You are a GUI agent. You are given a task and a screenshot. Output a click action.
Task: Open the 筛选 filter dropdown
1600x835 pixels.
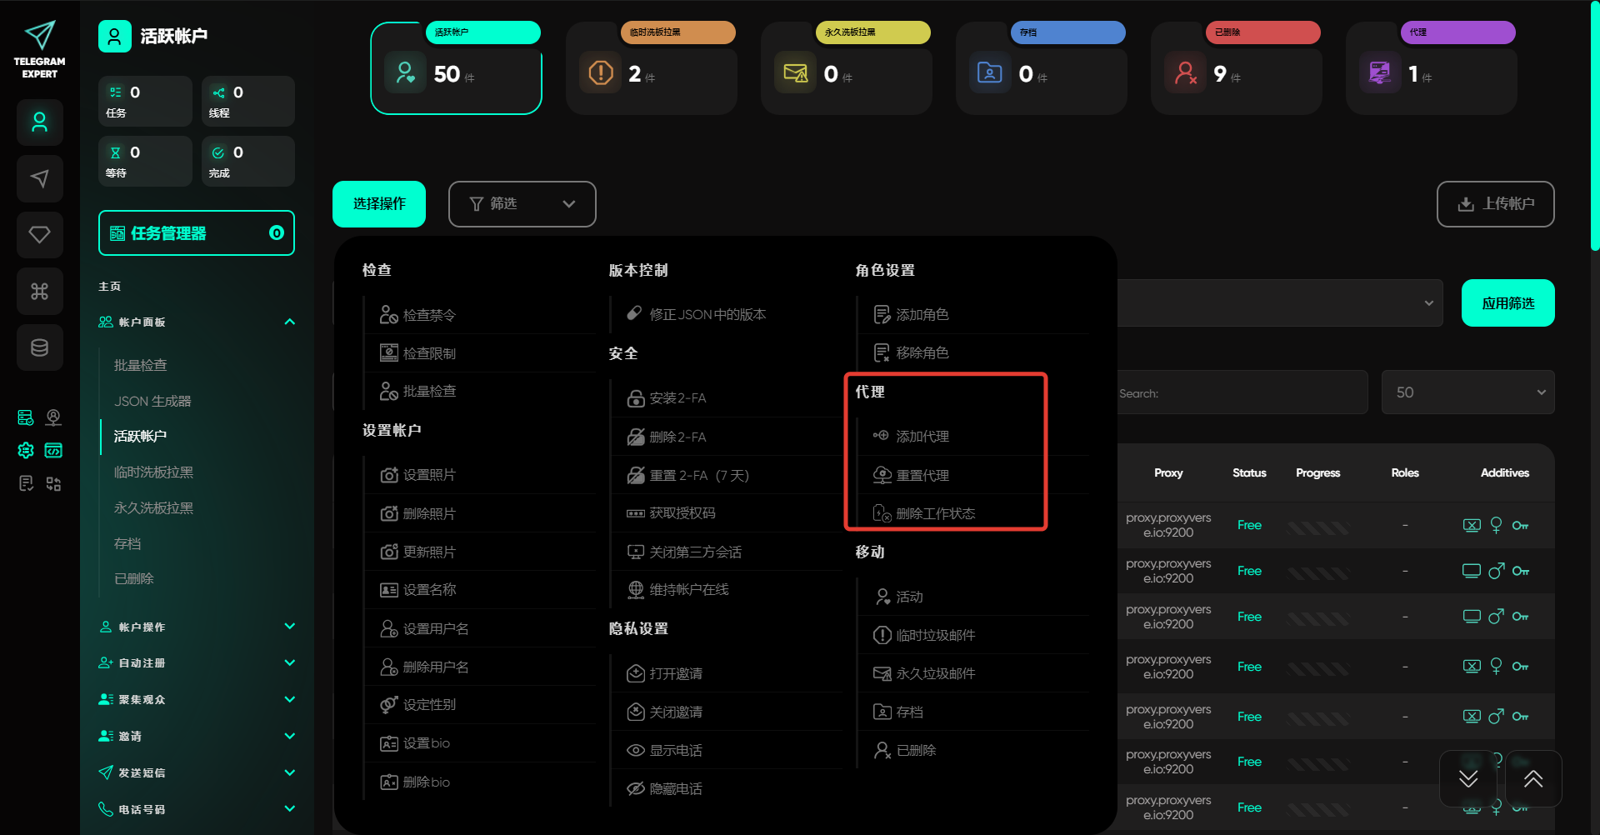click(x=522, y=204)
